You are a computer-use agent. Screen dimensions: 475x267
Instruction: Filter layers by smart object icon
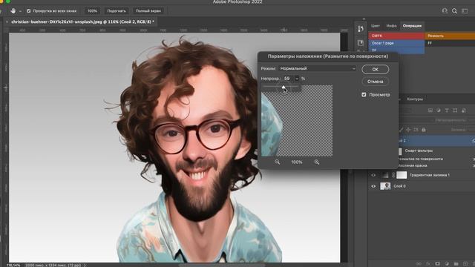463,111
